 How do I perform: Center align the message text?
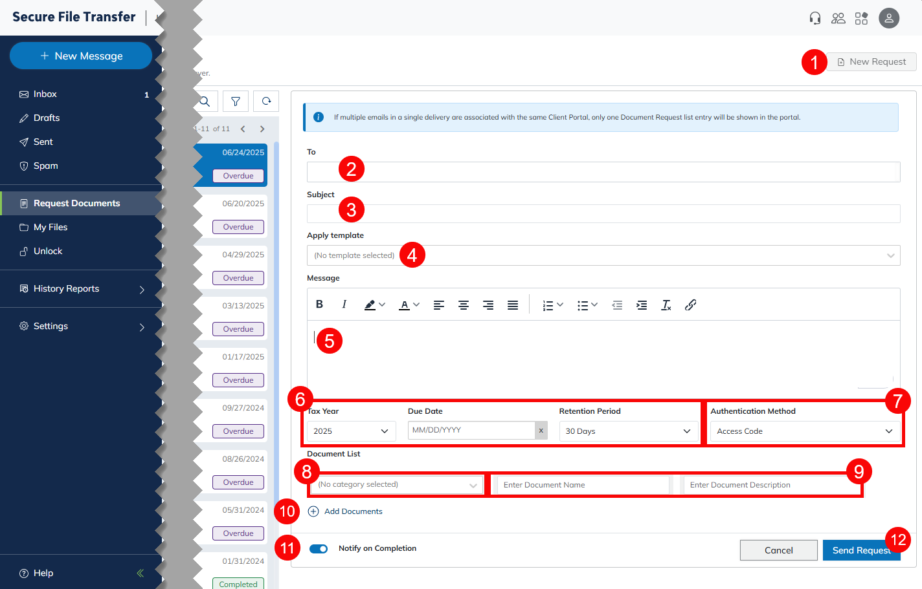point(464,305)
